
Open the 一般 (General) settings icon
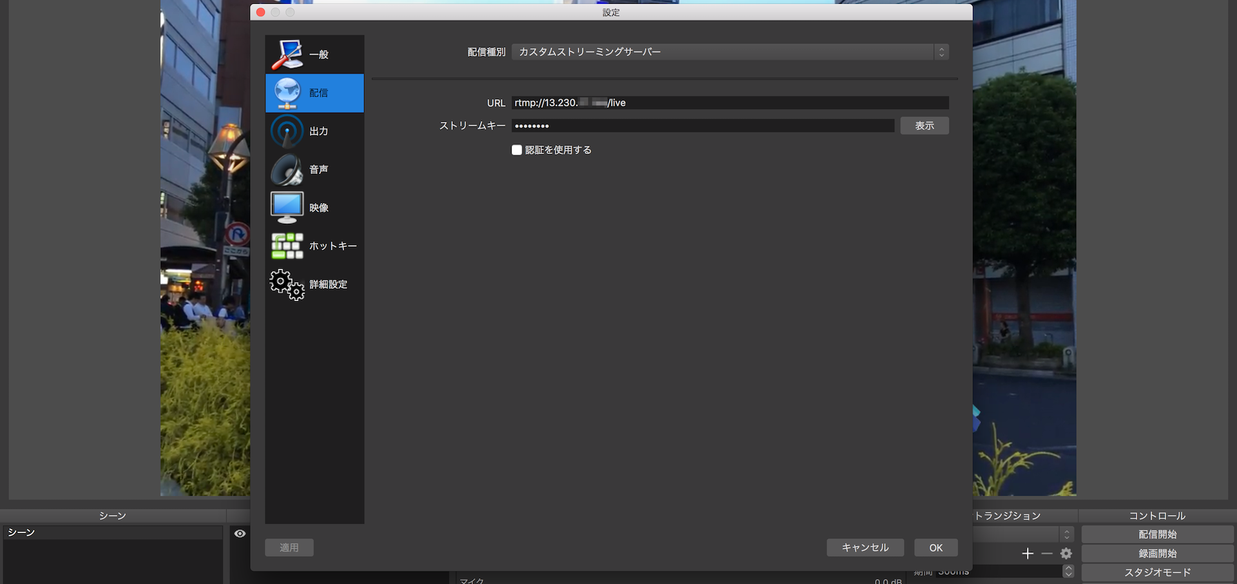287,54
